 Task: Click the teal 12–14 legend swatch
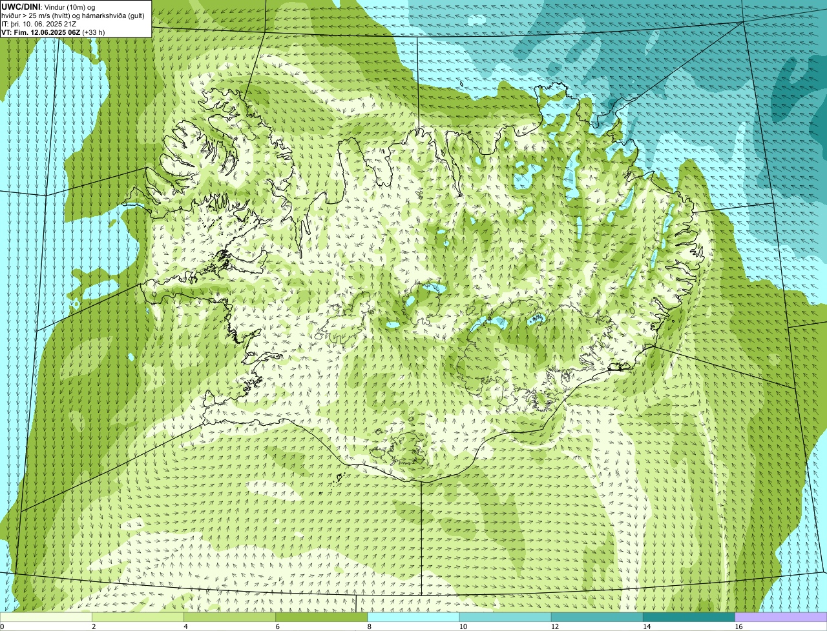(597, 617)
